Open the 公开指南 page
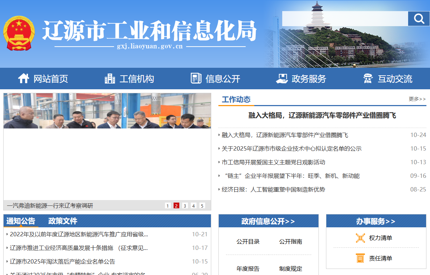 pyautogui.click(x=290, y=242)
